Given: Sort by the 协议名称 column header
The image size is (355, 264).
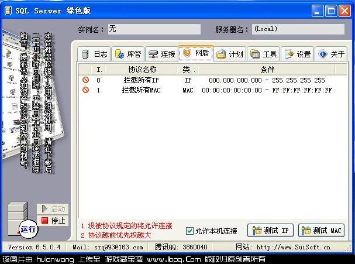Looking at the screenshot, I should point(142,70).
